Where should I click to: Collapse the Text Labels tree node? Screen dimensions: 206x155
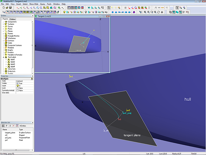(3, 57)
